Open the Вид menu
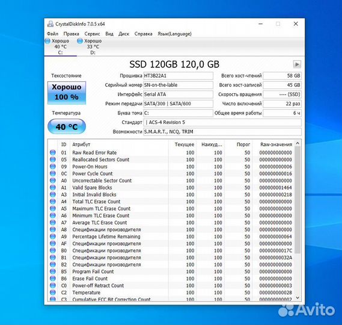 109,34
